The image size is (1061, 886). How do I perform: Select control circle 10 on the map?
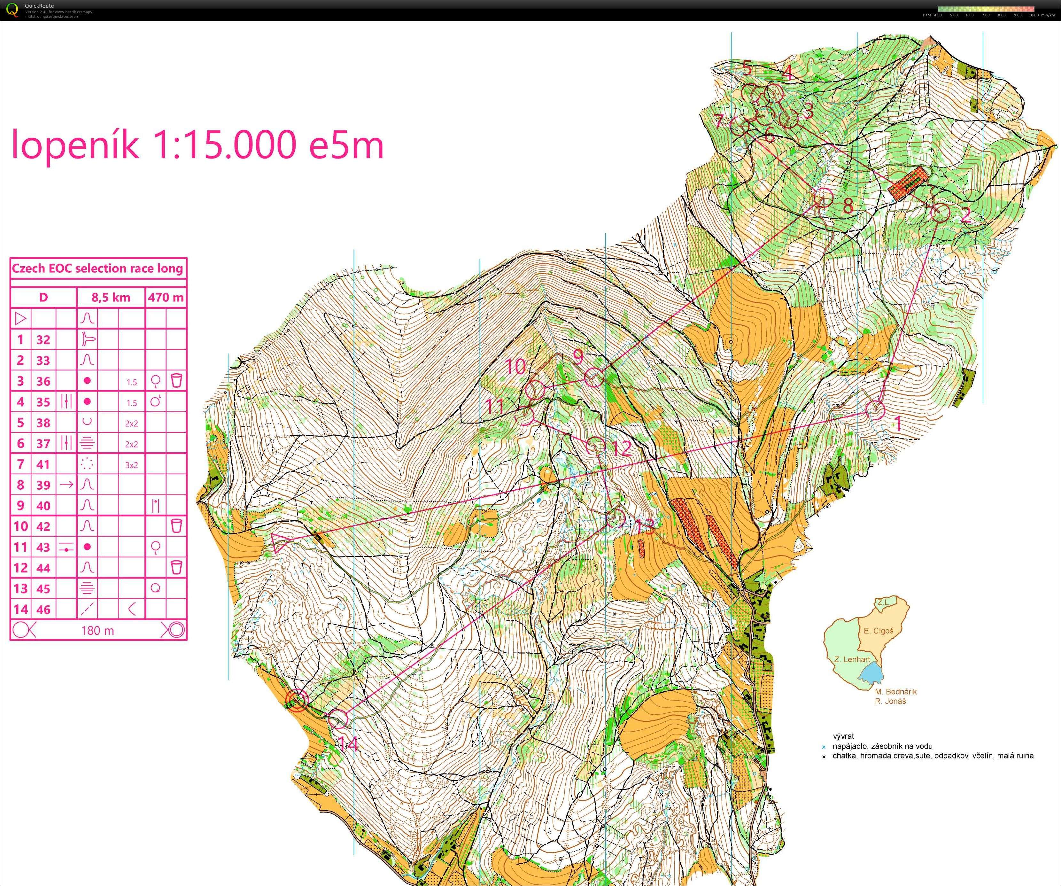(535, 390)
